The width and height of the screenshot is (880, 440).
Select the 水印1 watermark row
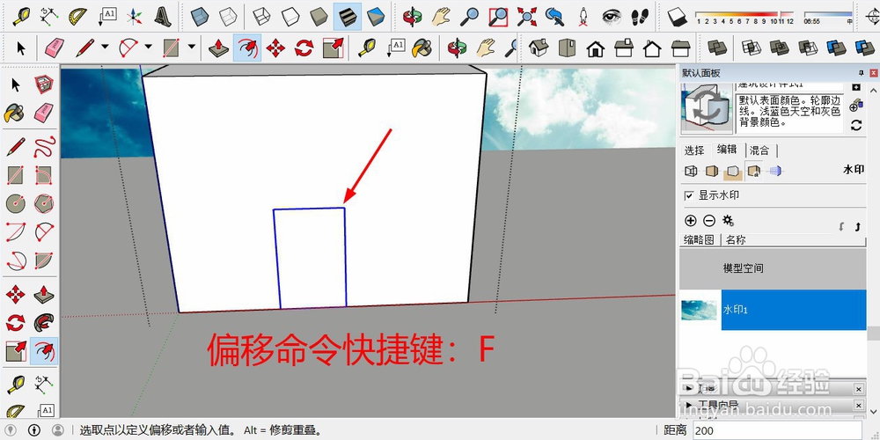(x=773, y=310)
